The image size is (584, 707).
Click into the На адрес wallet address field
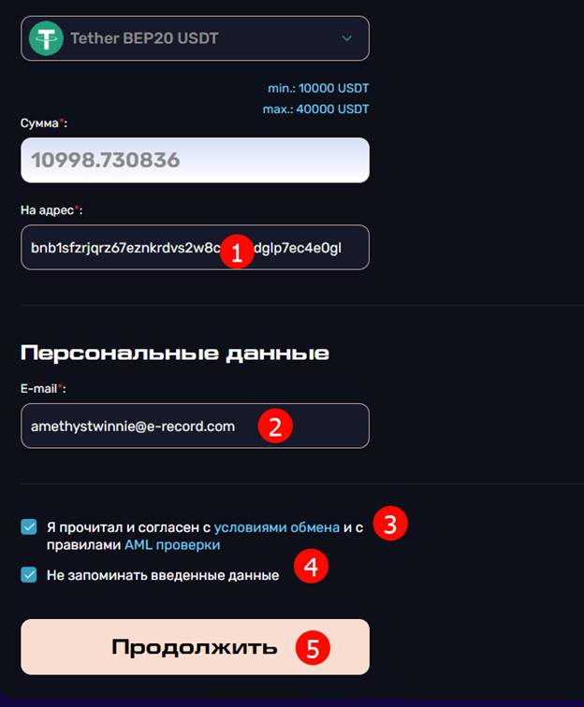tap(195, 248)
